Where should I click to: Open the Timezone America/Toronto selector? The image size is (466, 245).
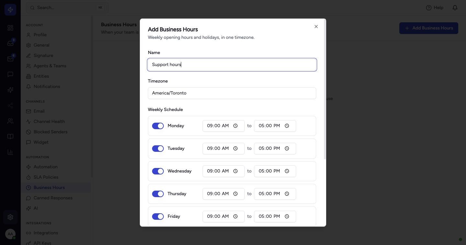[x=232, y=93]
